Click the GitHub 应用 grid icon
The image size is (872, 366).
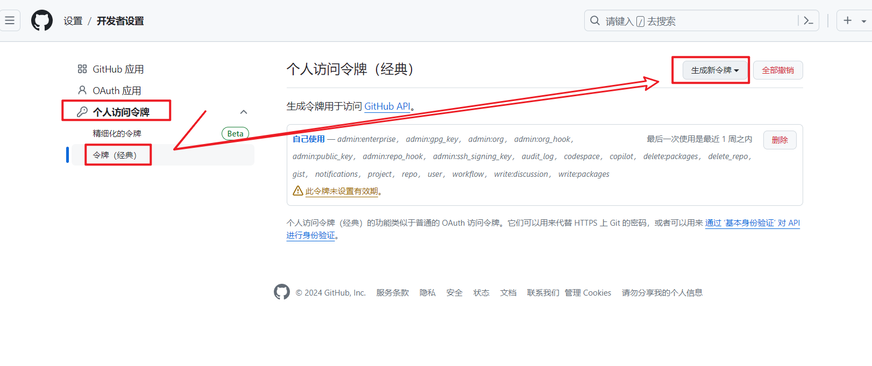pyautogui.click(x=82, y=69)
